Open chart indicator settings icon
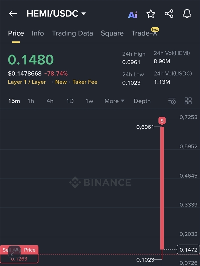The height and width of the screenshot is (266, 200). pyautogui.click(x=172, y=101)
